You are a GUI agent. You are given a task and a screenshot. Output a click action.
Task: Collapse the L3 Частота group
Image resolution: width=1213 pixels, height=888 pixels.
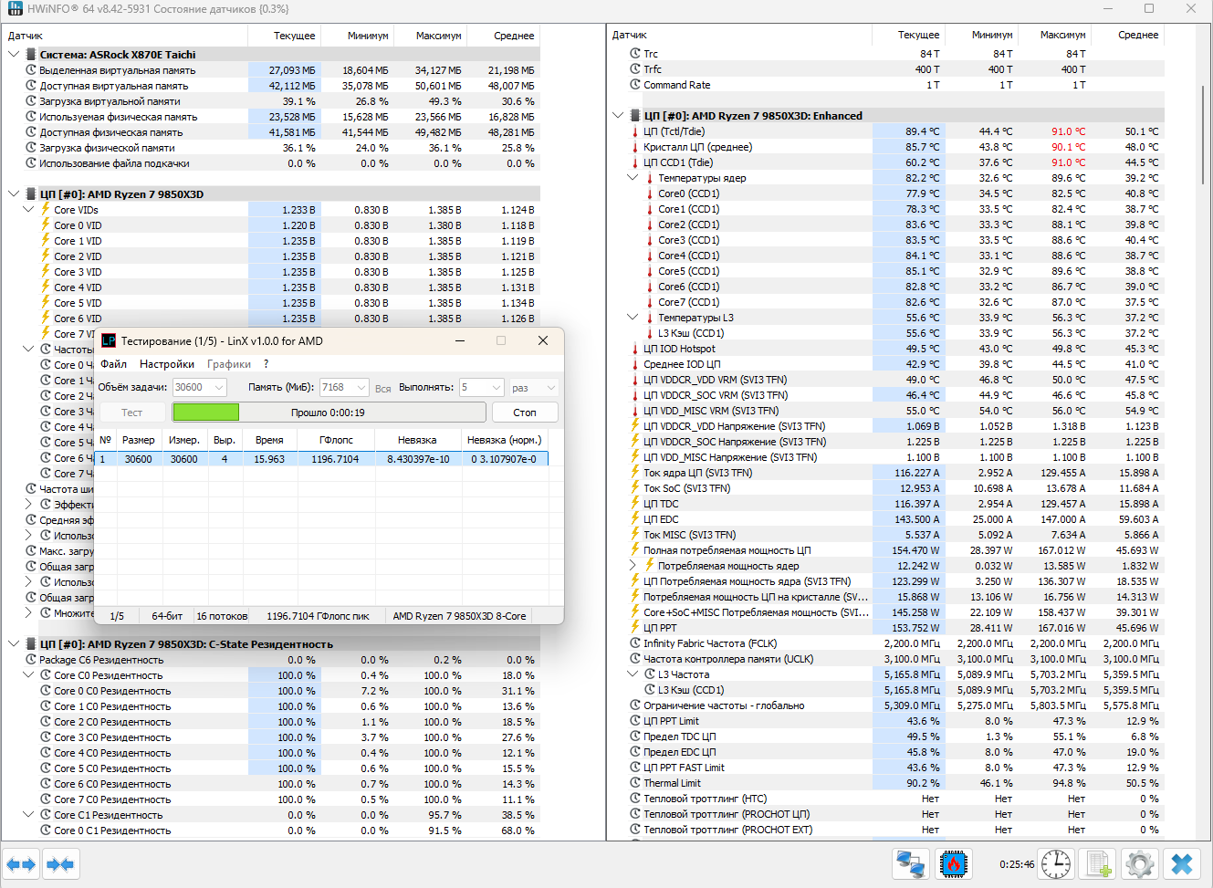pos(633,674)
